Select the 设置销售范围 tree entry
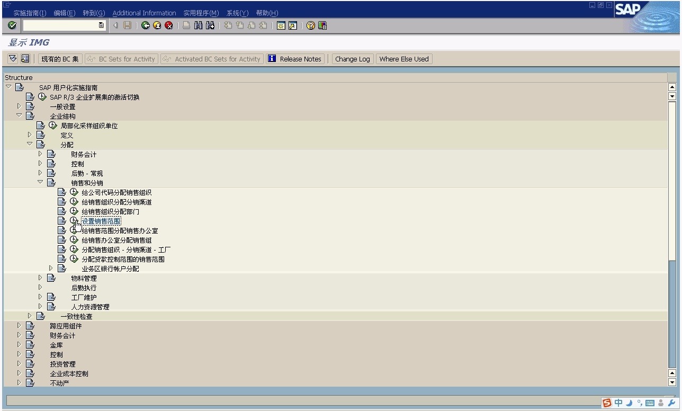The width and height of the screenshot is (682, 411). pos(101,221)
